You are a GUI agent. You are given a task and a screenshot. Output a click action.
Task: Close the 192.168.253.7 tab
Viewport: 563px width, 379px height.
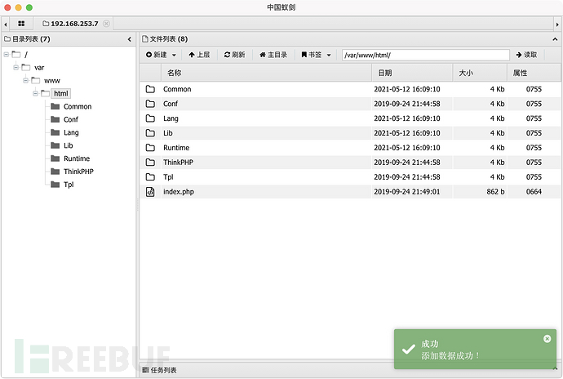point(106,24)
